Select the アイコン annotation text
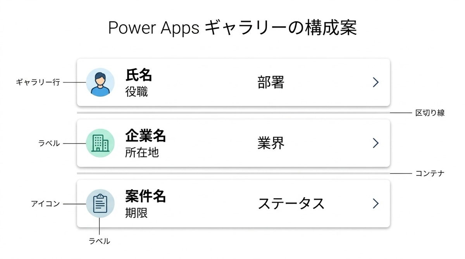Image resolution: width=465 pixels, height=259 pixels. click(x=45, y=204)
